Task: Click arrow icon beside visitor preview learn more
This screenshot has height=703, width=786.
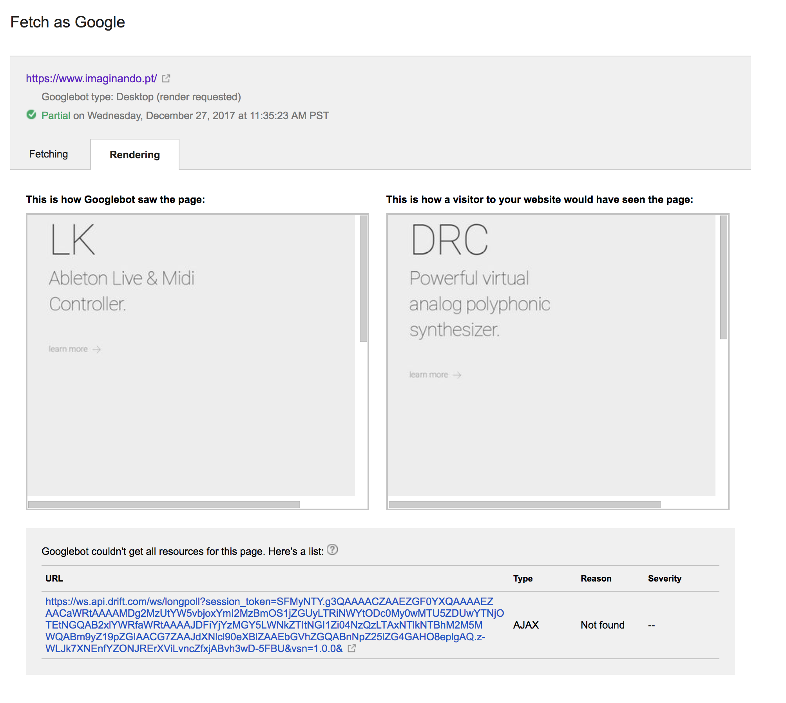Action: coord(457,375)
